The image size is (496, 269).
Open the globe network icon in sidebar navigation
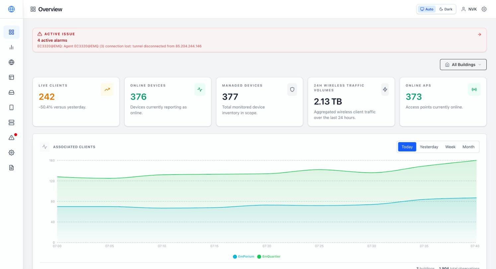[11, 62]
